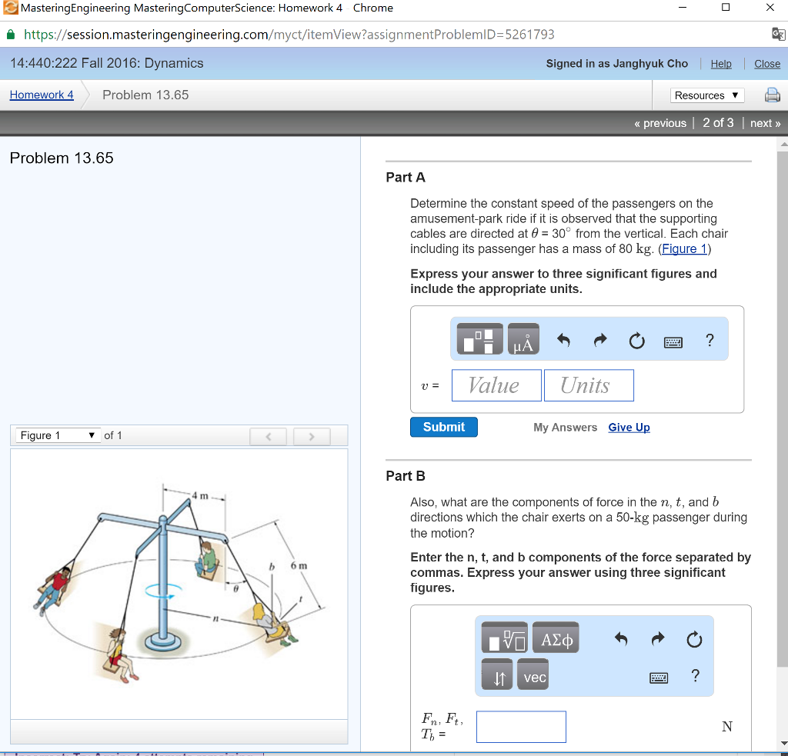Image resolution: width=788 pixels, height=756 pixels.
Task: Return to Homework 4 via breadcrumb
Action: tap(41, 95)
